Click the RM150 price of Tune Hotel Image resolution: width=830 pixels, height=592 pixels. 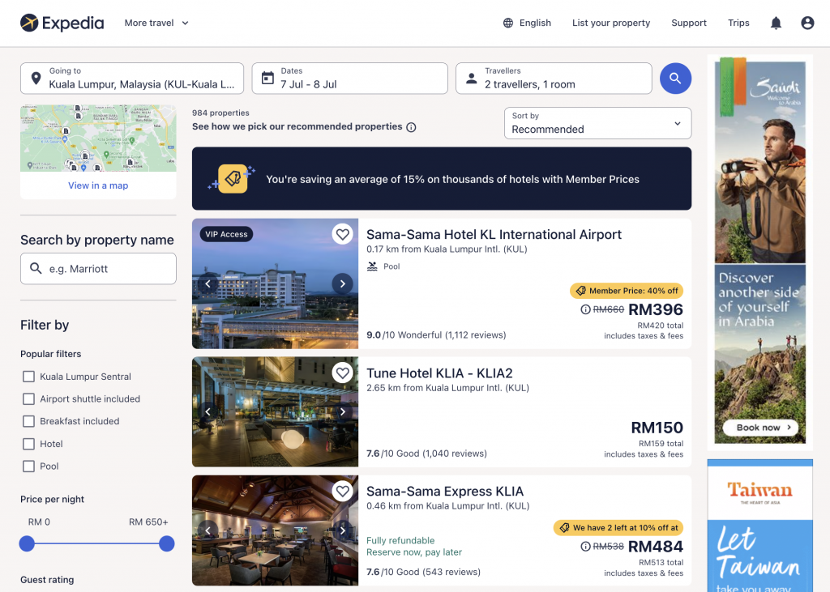click(657, 428)
